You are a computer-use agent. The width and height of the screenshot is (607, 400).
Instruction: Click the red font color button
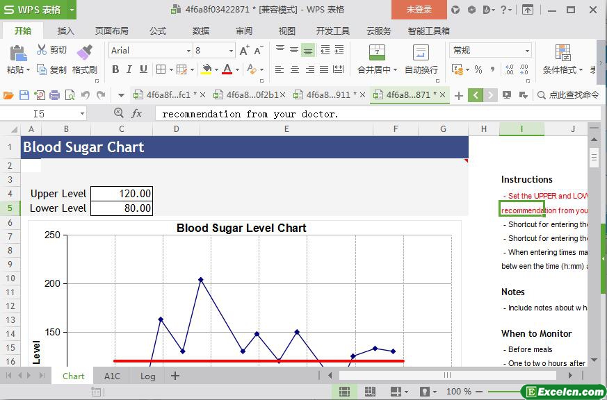point(227,69)
